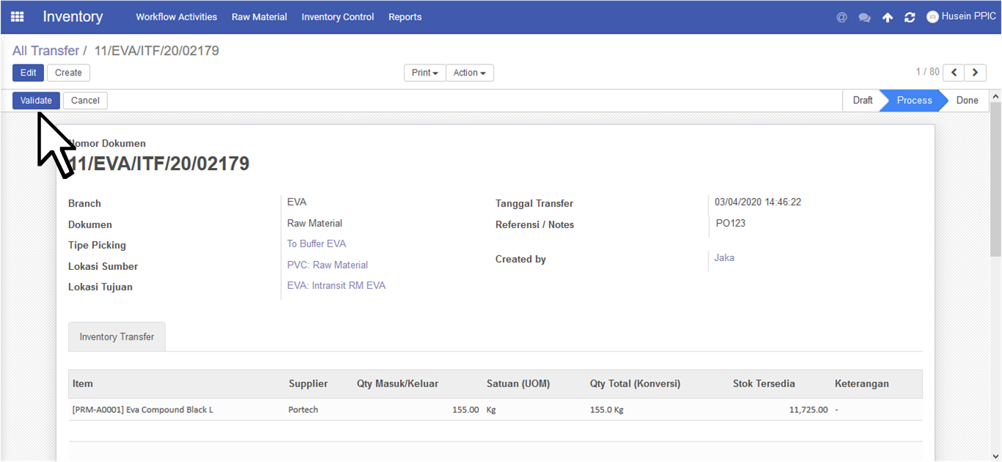Go to the previous record arrow
Viewport: 1002px width, 462px height.
954,73
